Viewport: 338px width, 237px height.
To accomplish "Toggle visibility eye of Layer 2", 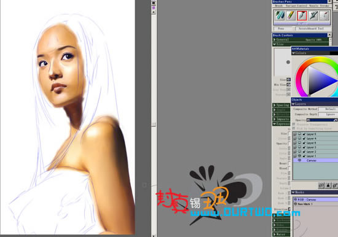I will pyautogui.click(x=299, y=152).
